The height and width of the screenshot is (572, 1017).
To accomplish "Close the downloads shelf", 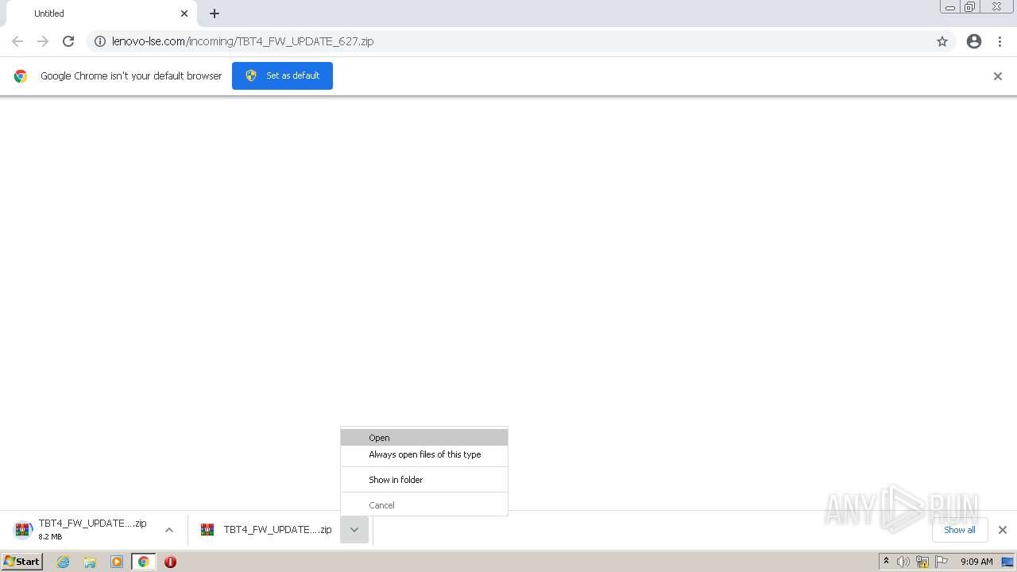I will coord(1003,530).
